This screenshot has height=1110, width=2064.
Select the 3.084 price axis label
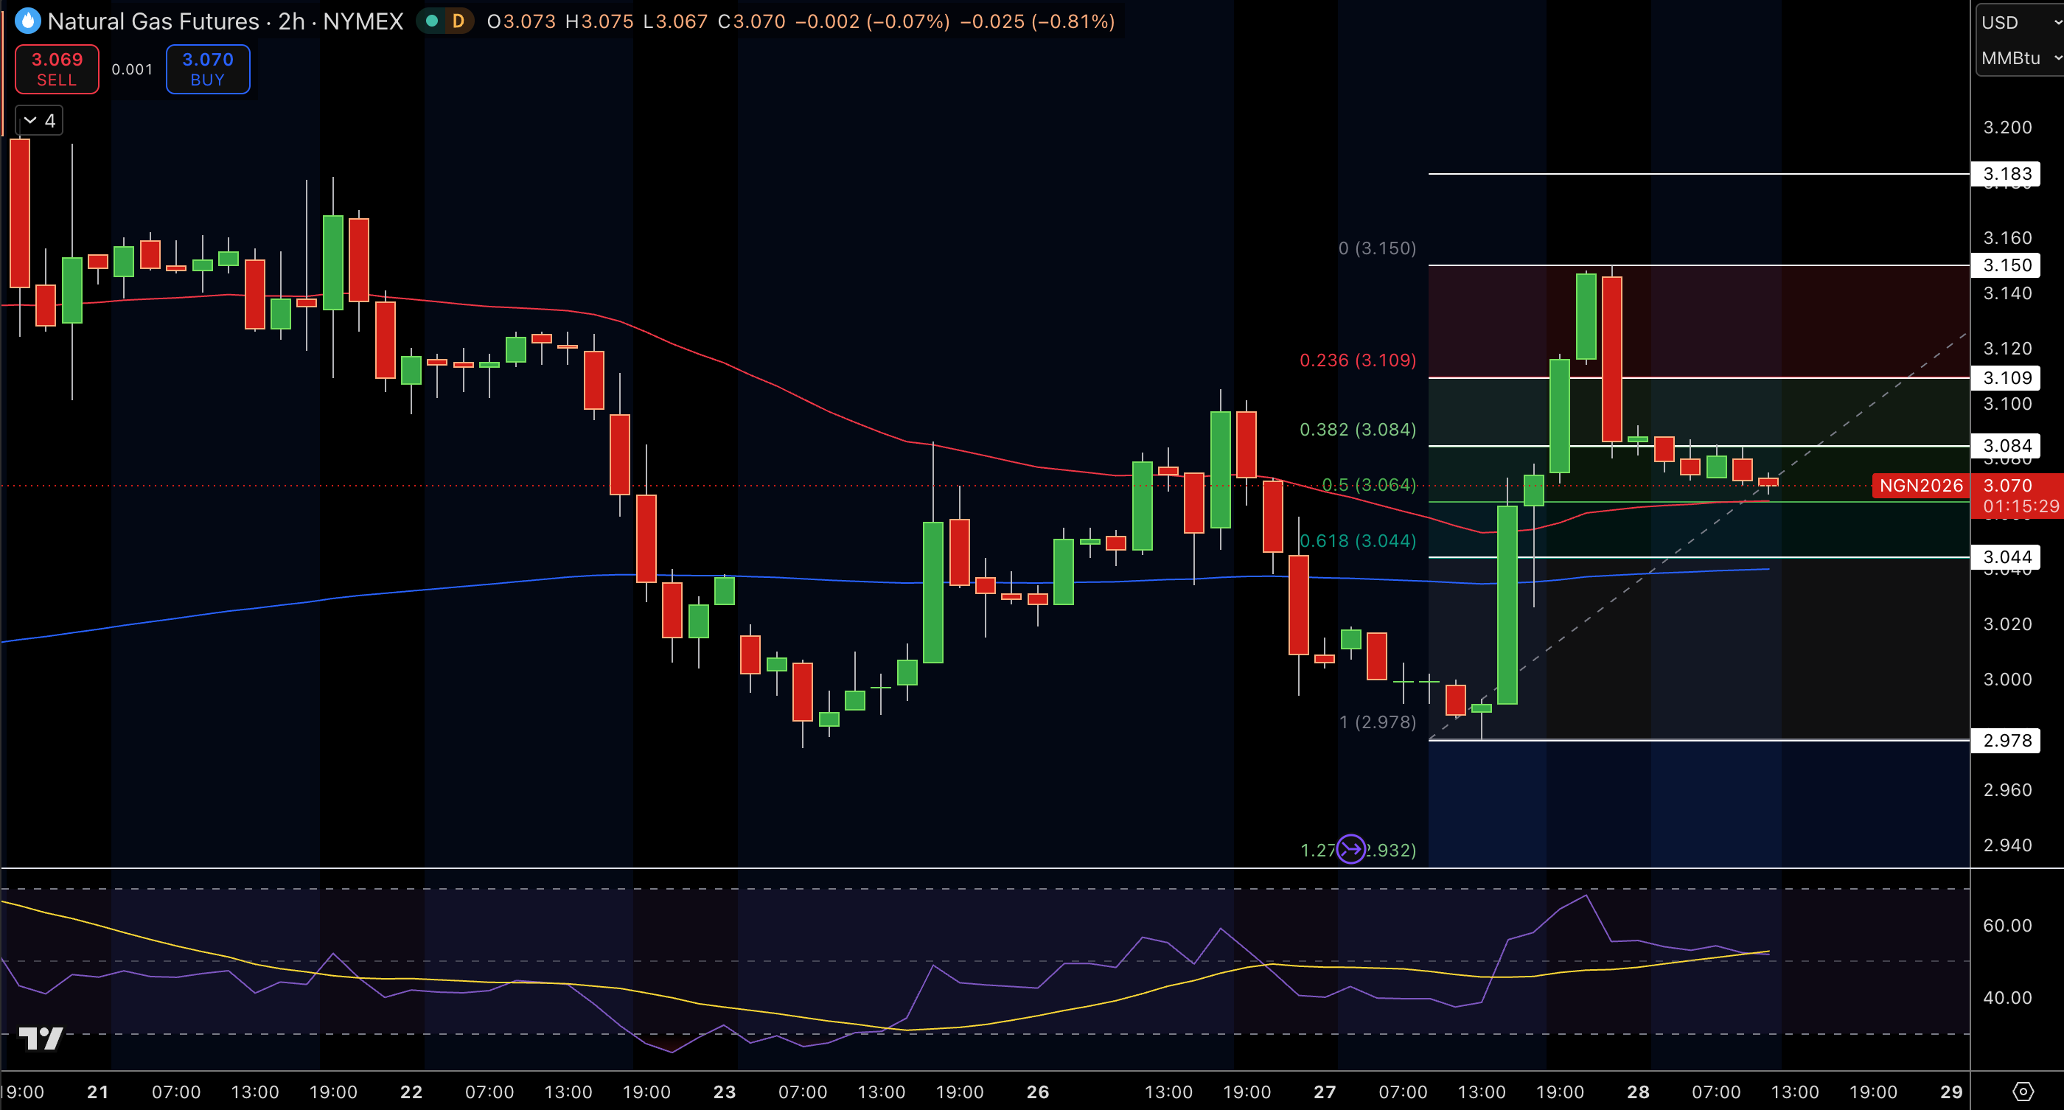[2007, 445]
